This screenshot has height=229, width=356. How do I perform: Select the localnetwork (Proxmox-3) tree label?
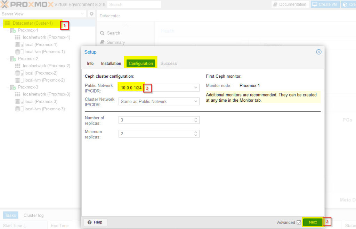(47, 94)
